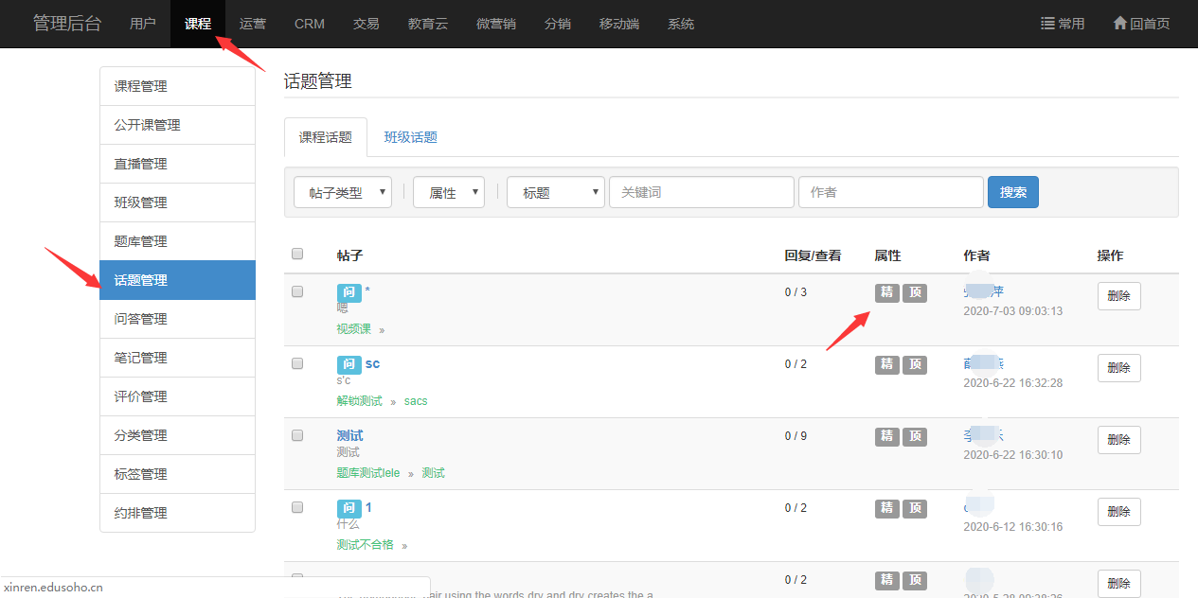Click the 常用 list icon in top bar
This screenshot has height=598, width=1198.
pos(1048,24)
